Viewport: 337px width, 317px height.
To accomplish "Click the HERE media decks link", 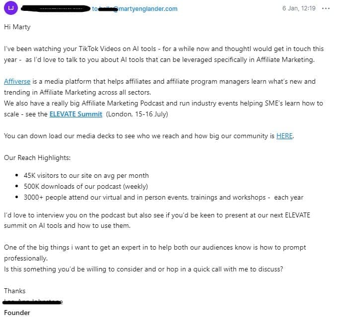I will coord(284,136).
